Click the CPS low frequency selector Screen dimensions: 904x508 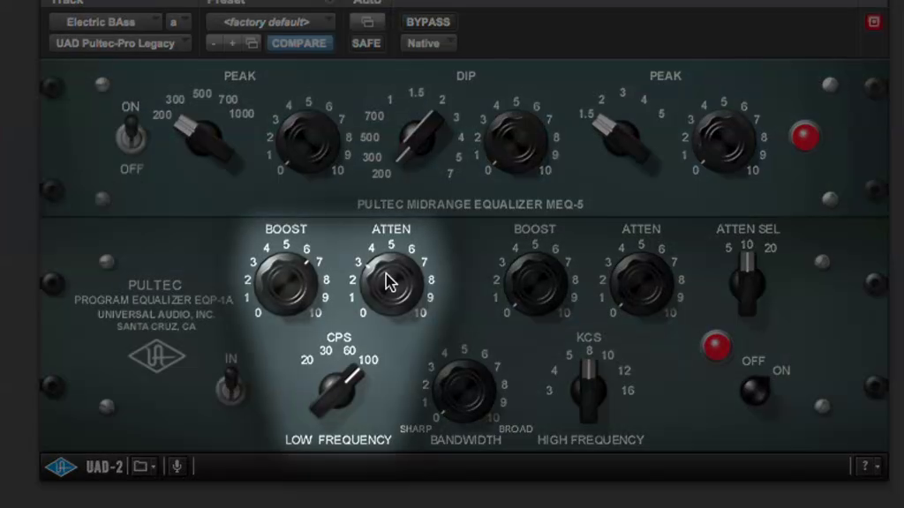338,392
